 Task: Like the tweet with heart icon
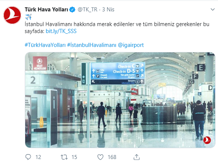[100, 157]
